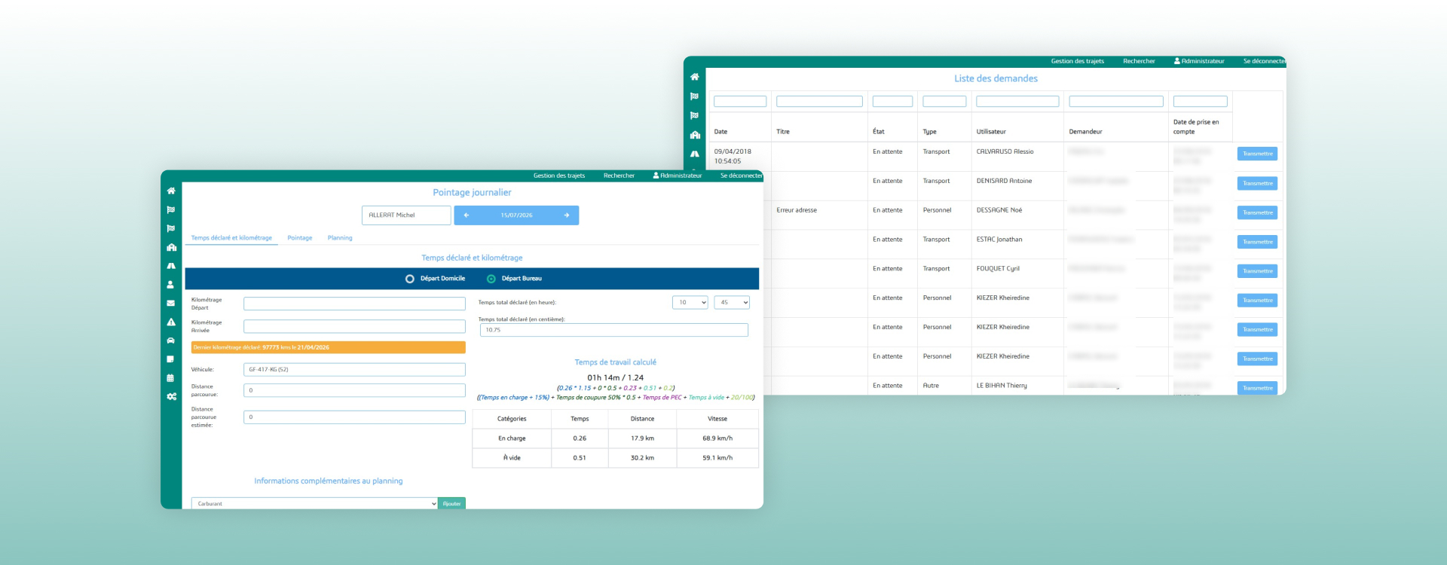The image size is (1447, 565).
Task: Expand the Carburant dropdown
Action: [x=314, y=503]
